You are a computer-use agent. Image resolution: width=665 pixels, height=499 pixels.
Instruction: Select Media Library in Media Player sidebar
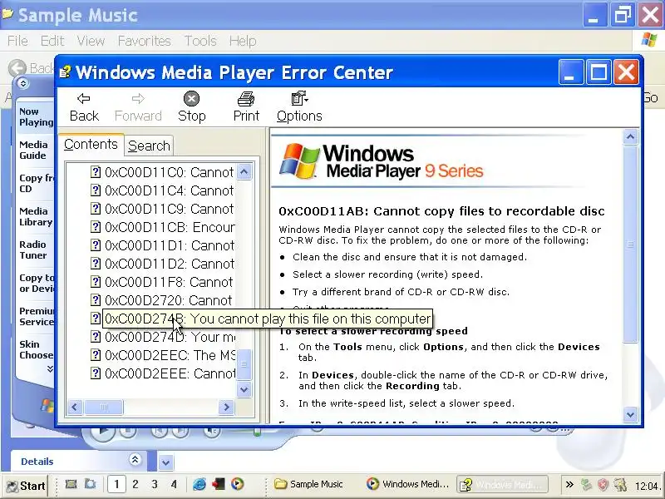click(x=36, y=216)
